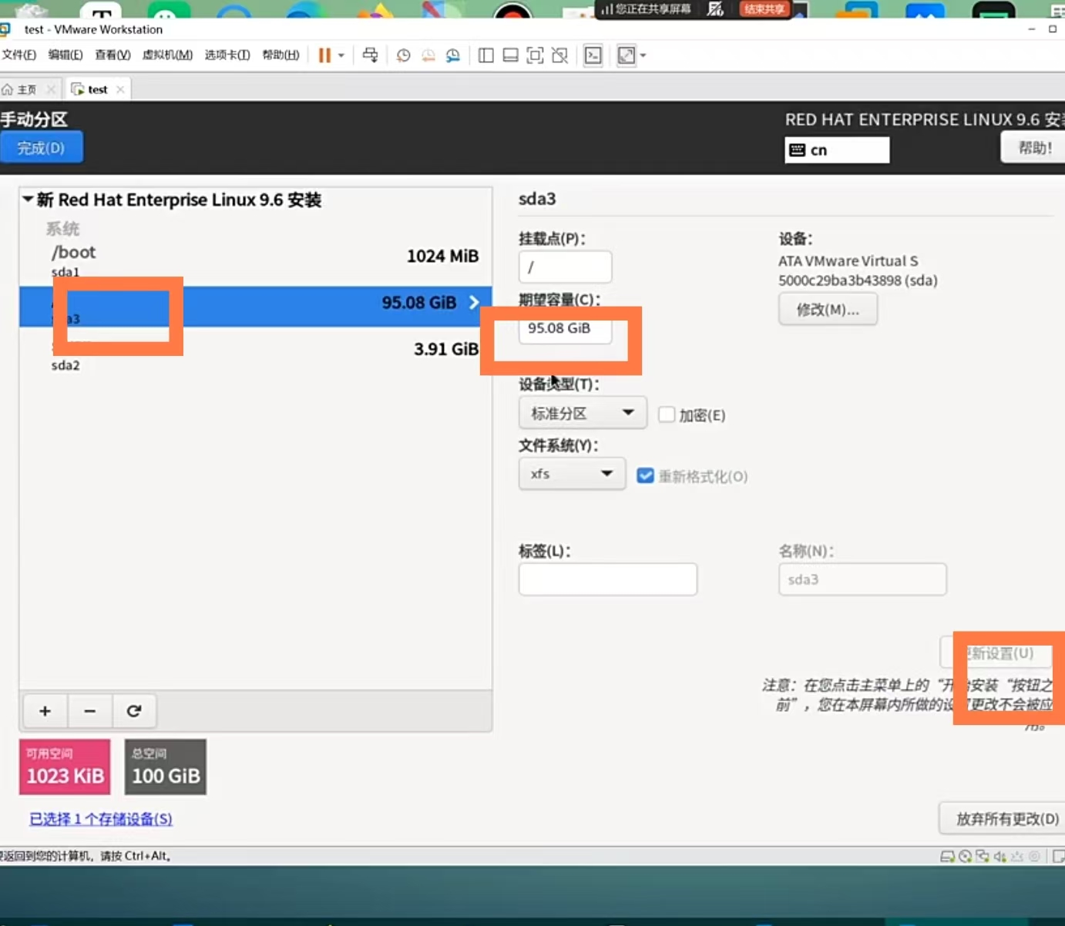The width and height of the screenshot is (1065, 926).
Task: Reload storage configuration from disk
Action: click(x=134, y=711)
